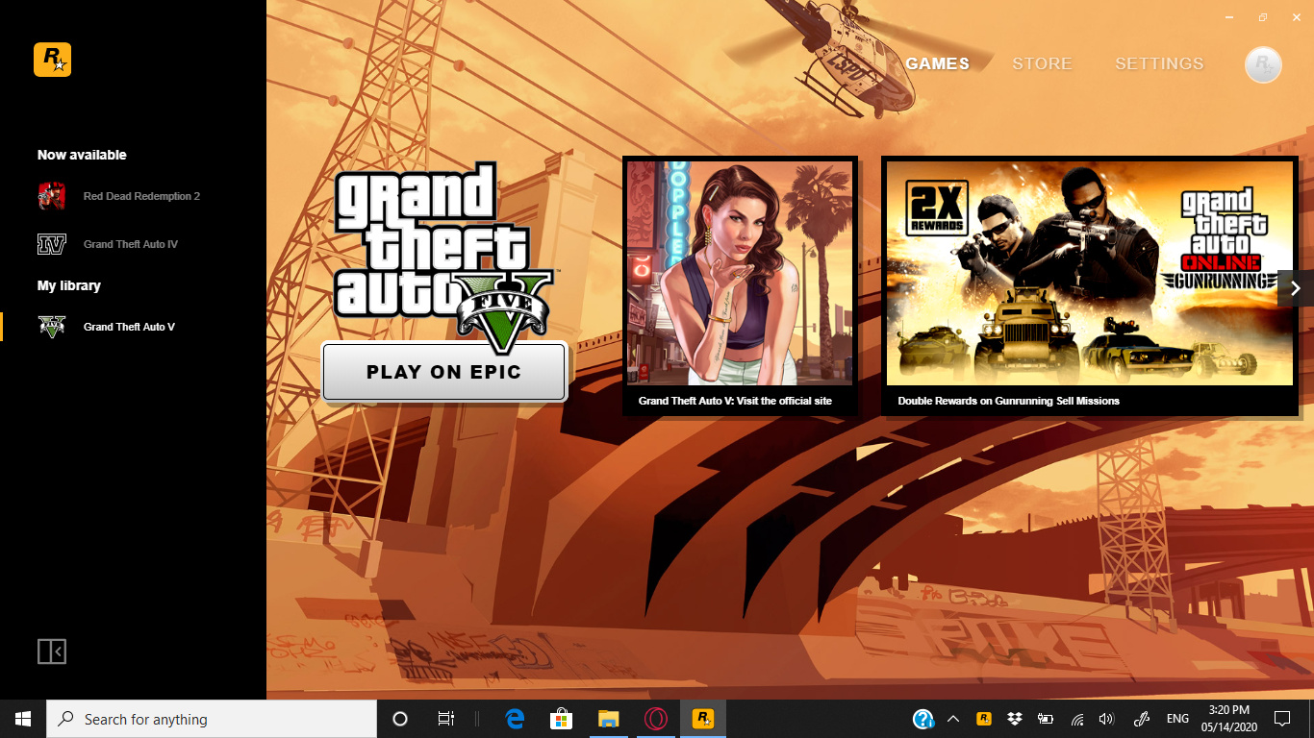Click the PLAY ON EPIC button
The image size is (1314, 738).
(x=443, y=371)
